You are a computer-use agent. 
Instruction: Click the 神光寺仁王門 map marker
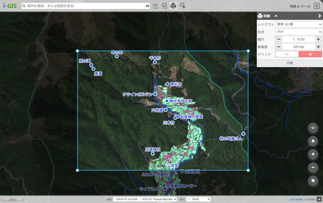pyautogui.click(x=167, y=101)
